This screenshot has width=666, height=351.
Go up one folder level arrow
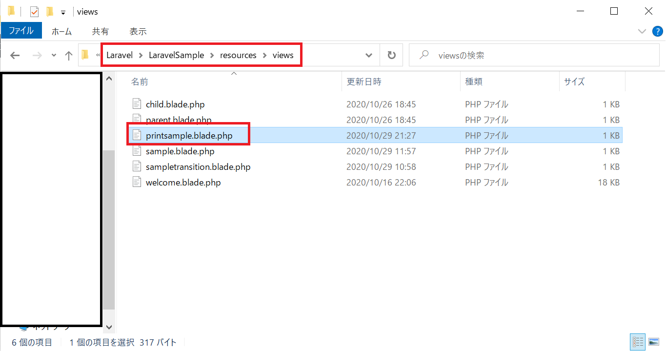pos(69,55)
